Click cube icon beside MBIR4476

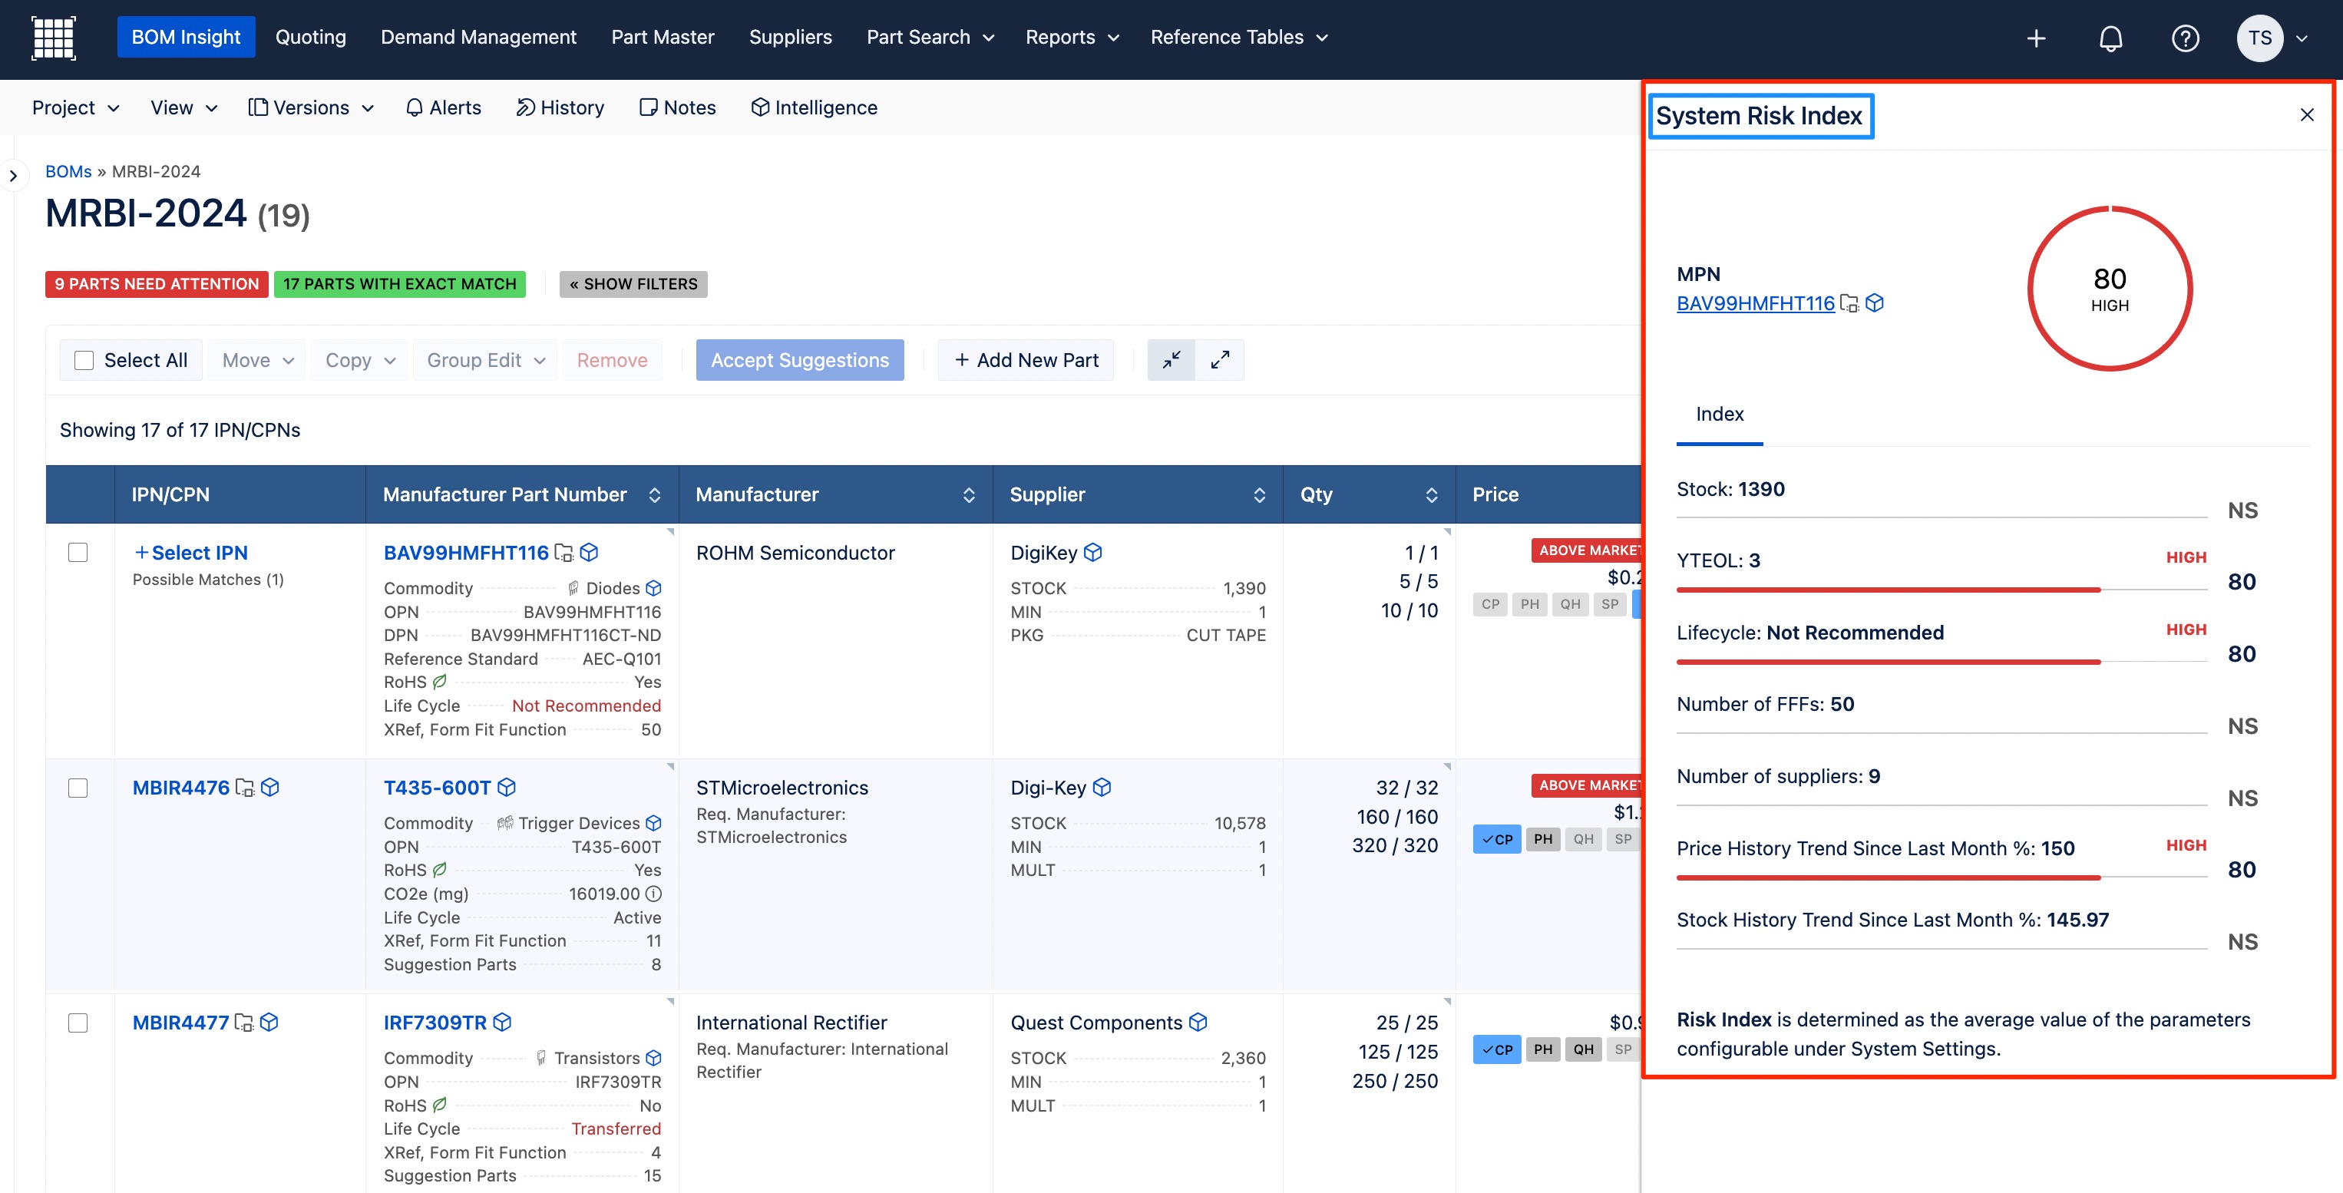(270, 787)
